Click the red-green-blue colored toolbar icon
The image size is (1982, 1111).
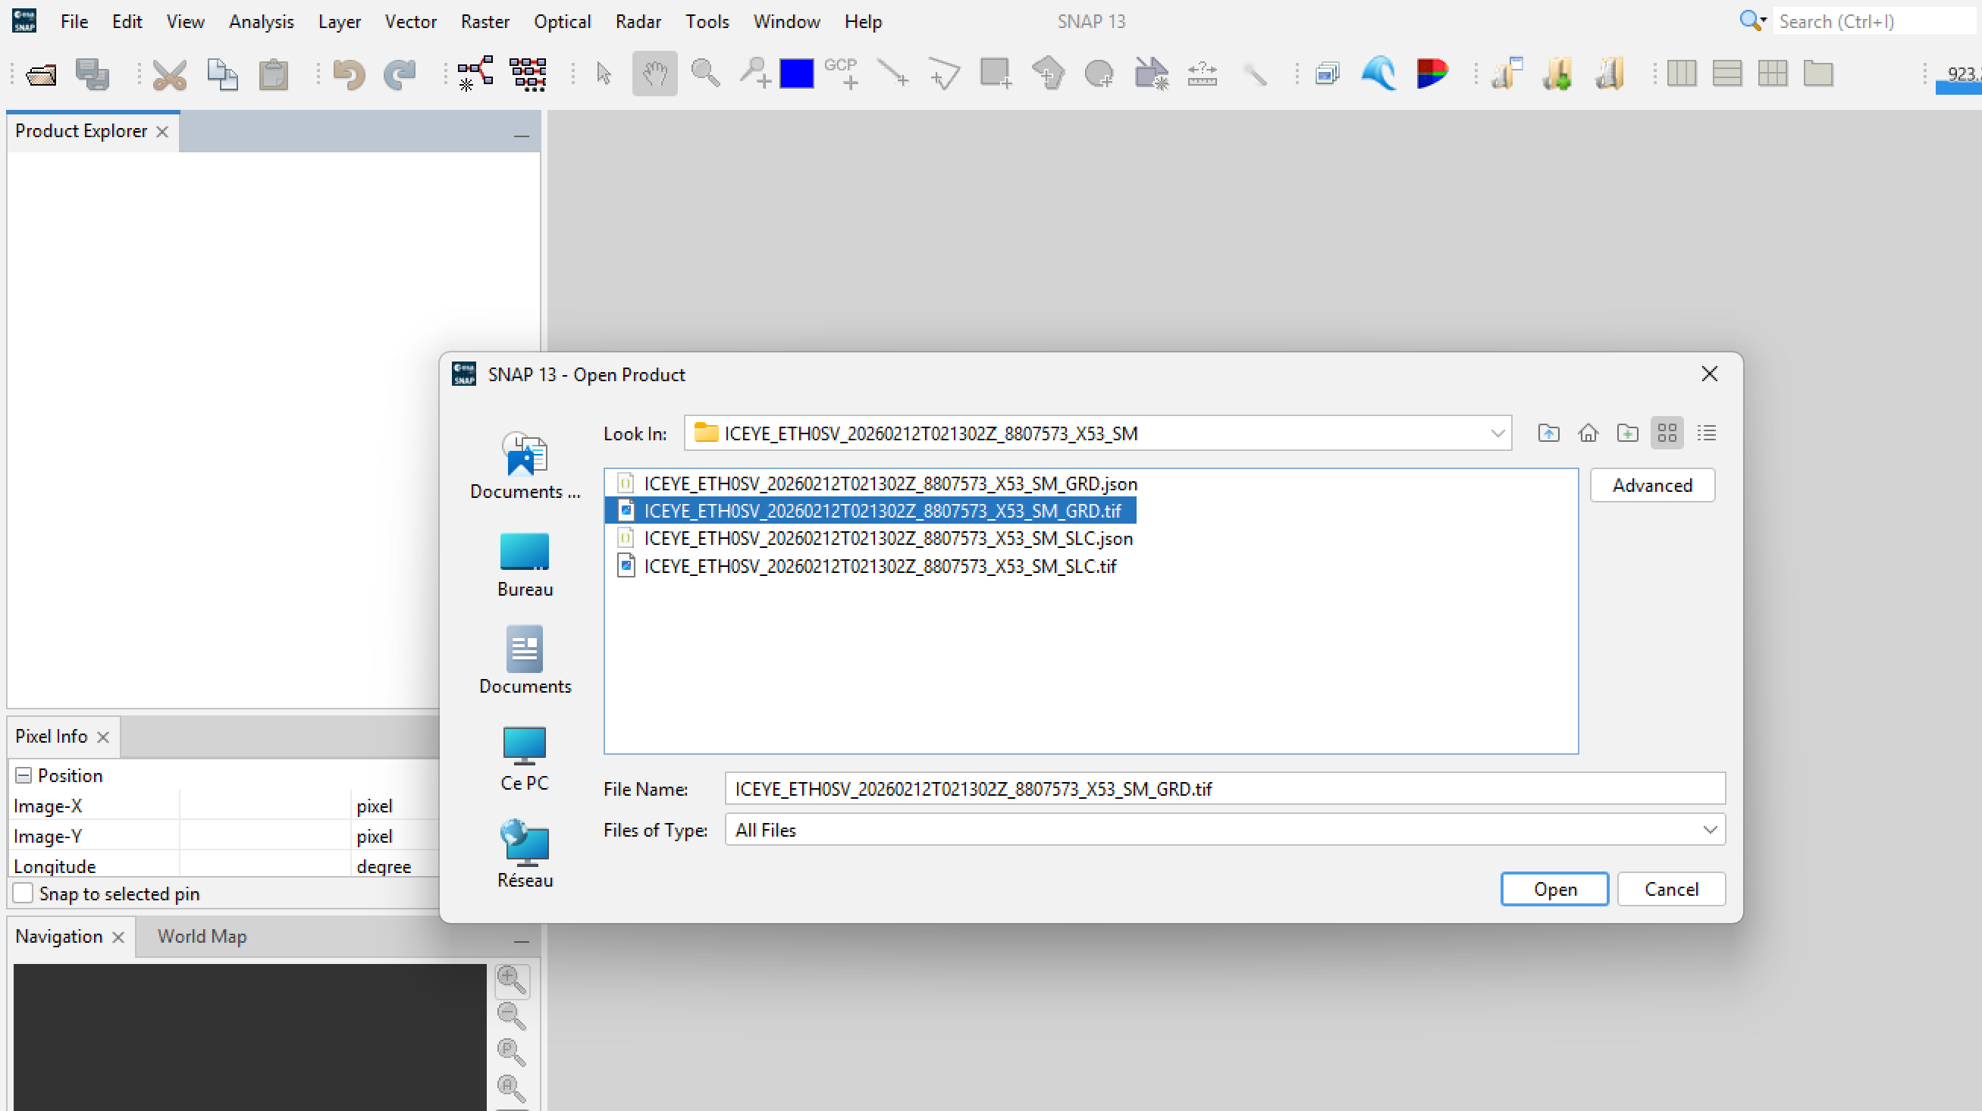point(1432,74)
